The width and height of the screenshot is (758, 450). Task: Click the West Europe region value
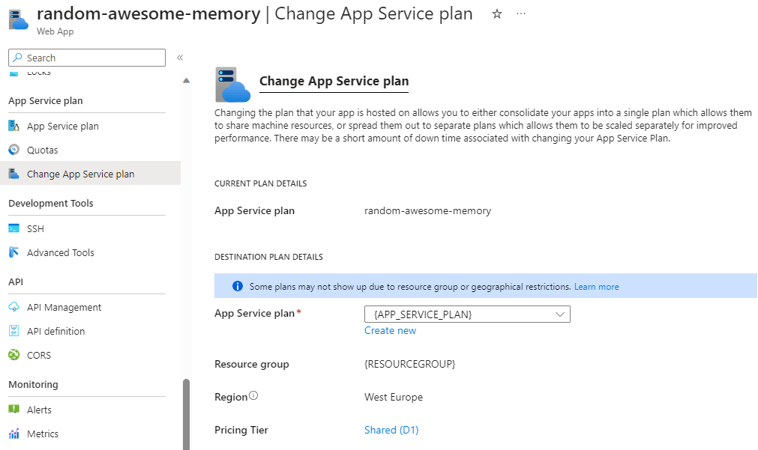394,397
